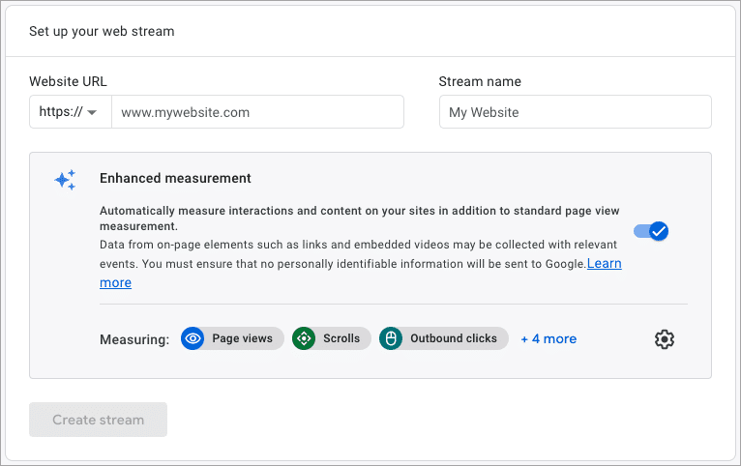Click the Outbound clicks mouse icon
This screenshot has height=466, width=741.
[x=391, y=338]
